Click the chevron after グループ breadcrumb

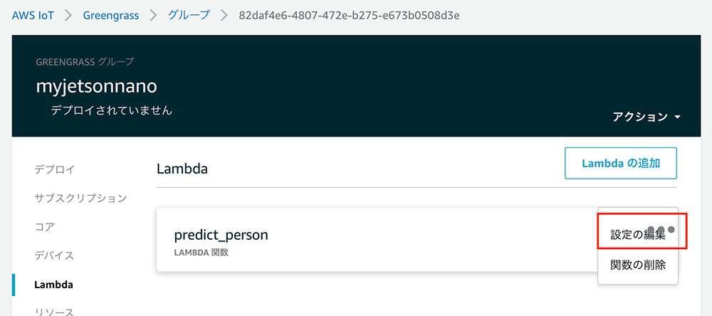[x=224, y=15]
